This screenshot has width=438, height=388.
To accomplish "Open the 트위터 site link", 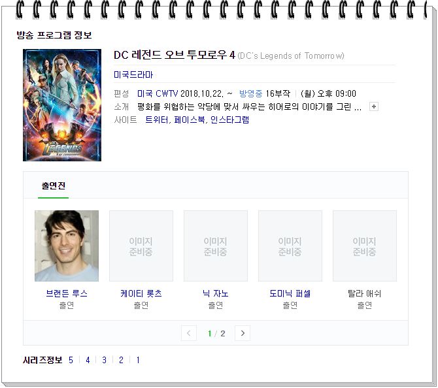I will click(x=157, y=120).
